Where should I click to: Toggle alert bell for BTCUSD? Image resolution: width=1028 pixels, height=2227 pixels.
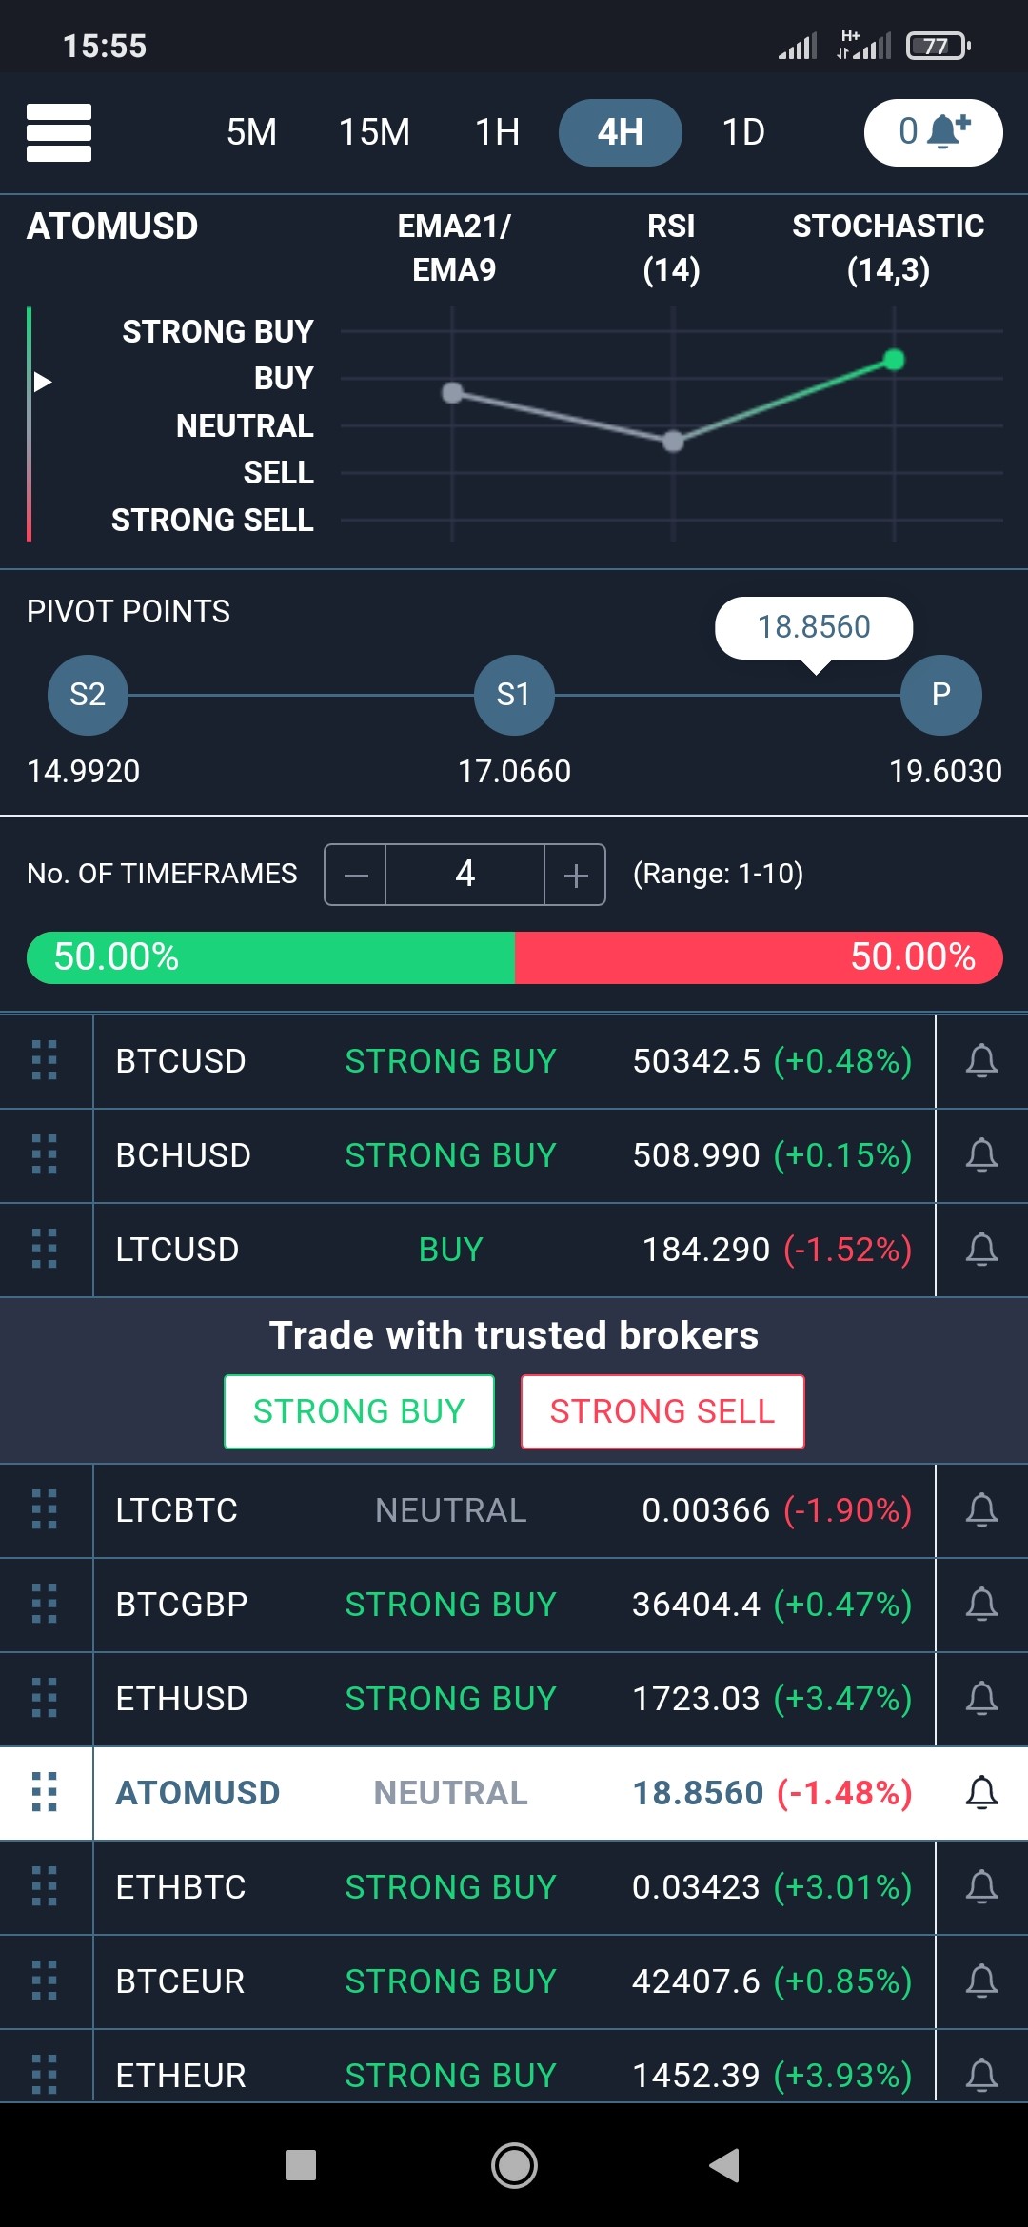click(981, 1061)
